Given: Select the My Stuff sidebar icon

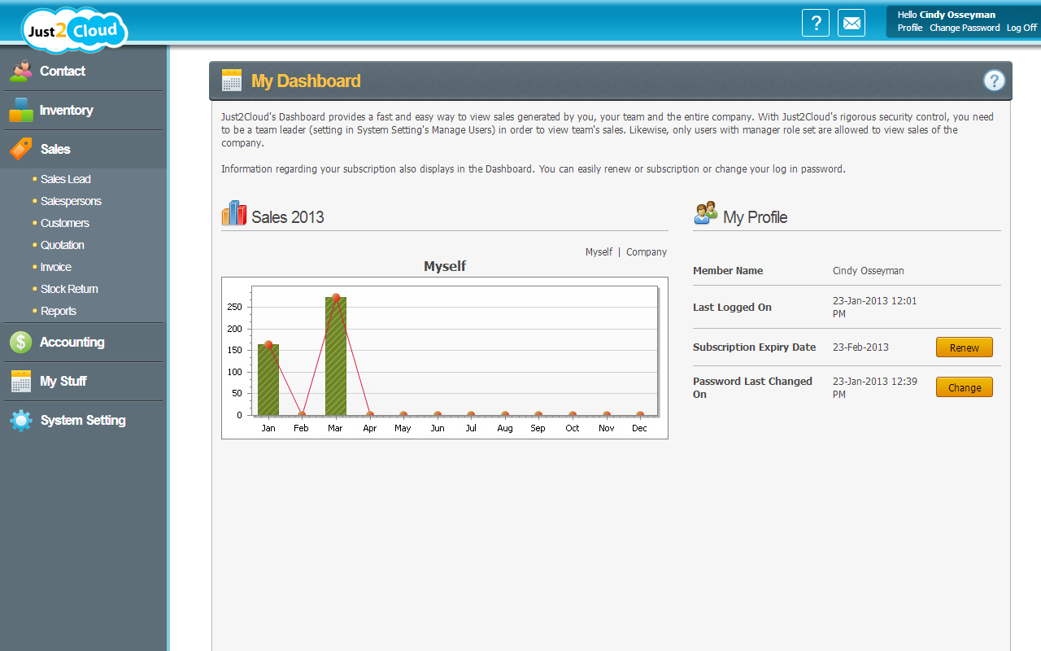Looking at the screenshot, I should point(21,381).
